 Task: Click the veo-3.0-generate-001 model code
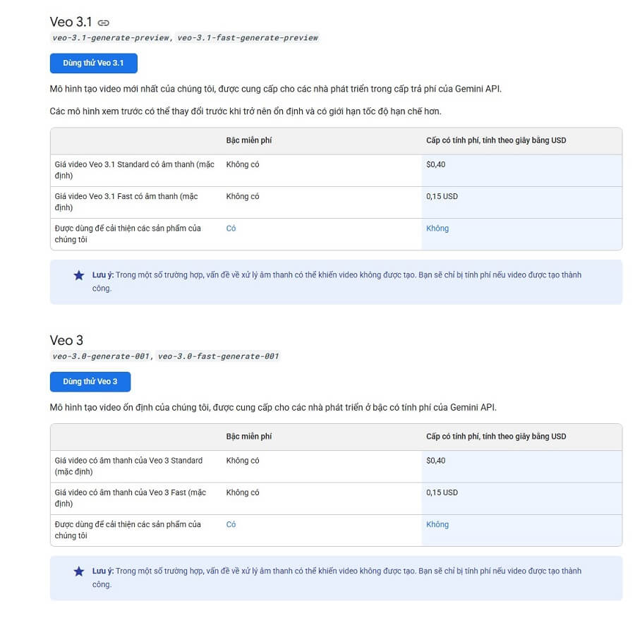pyautogui.click(x=101, y=356)
